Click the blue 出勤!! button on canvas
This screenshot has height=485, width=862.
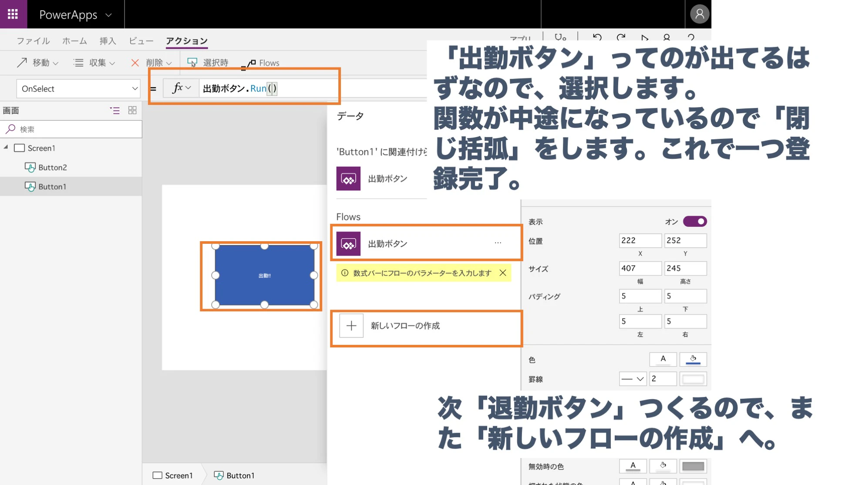[264, 275]
